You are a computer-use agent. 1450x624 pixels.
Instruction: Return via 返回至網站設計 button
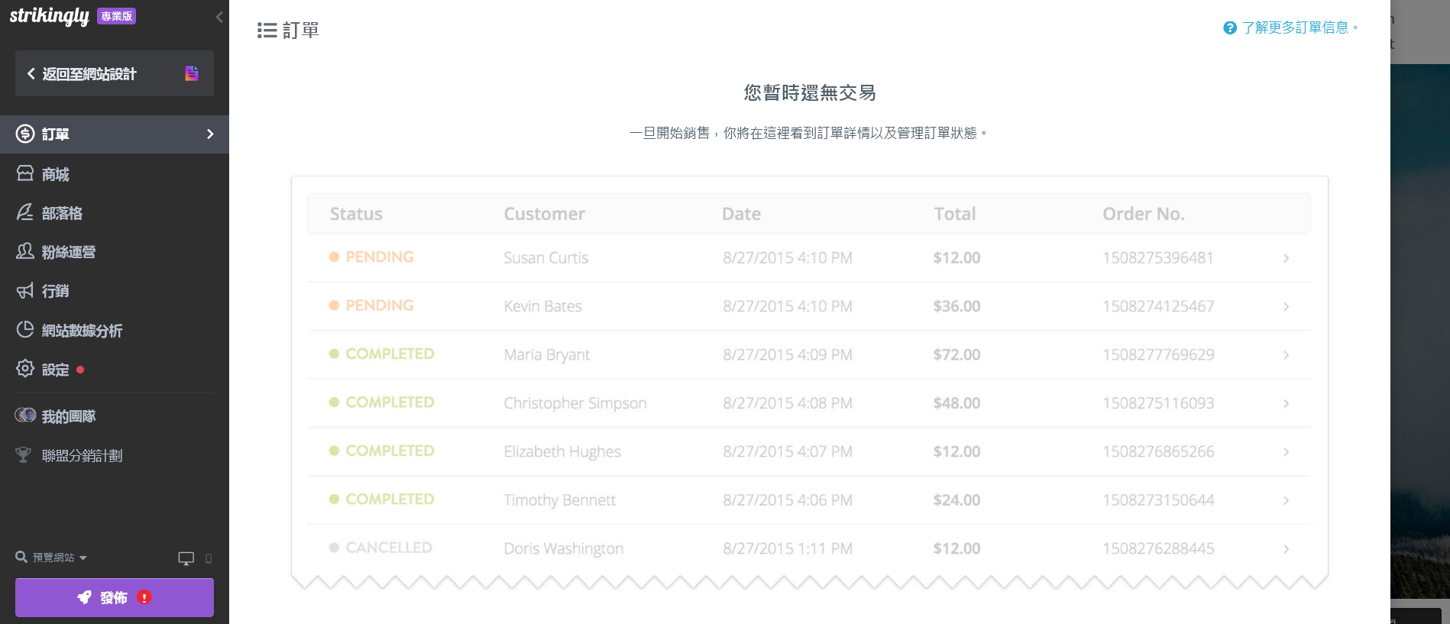click(x=115, y=73)
